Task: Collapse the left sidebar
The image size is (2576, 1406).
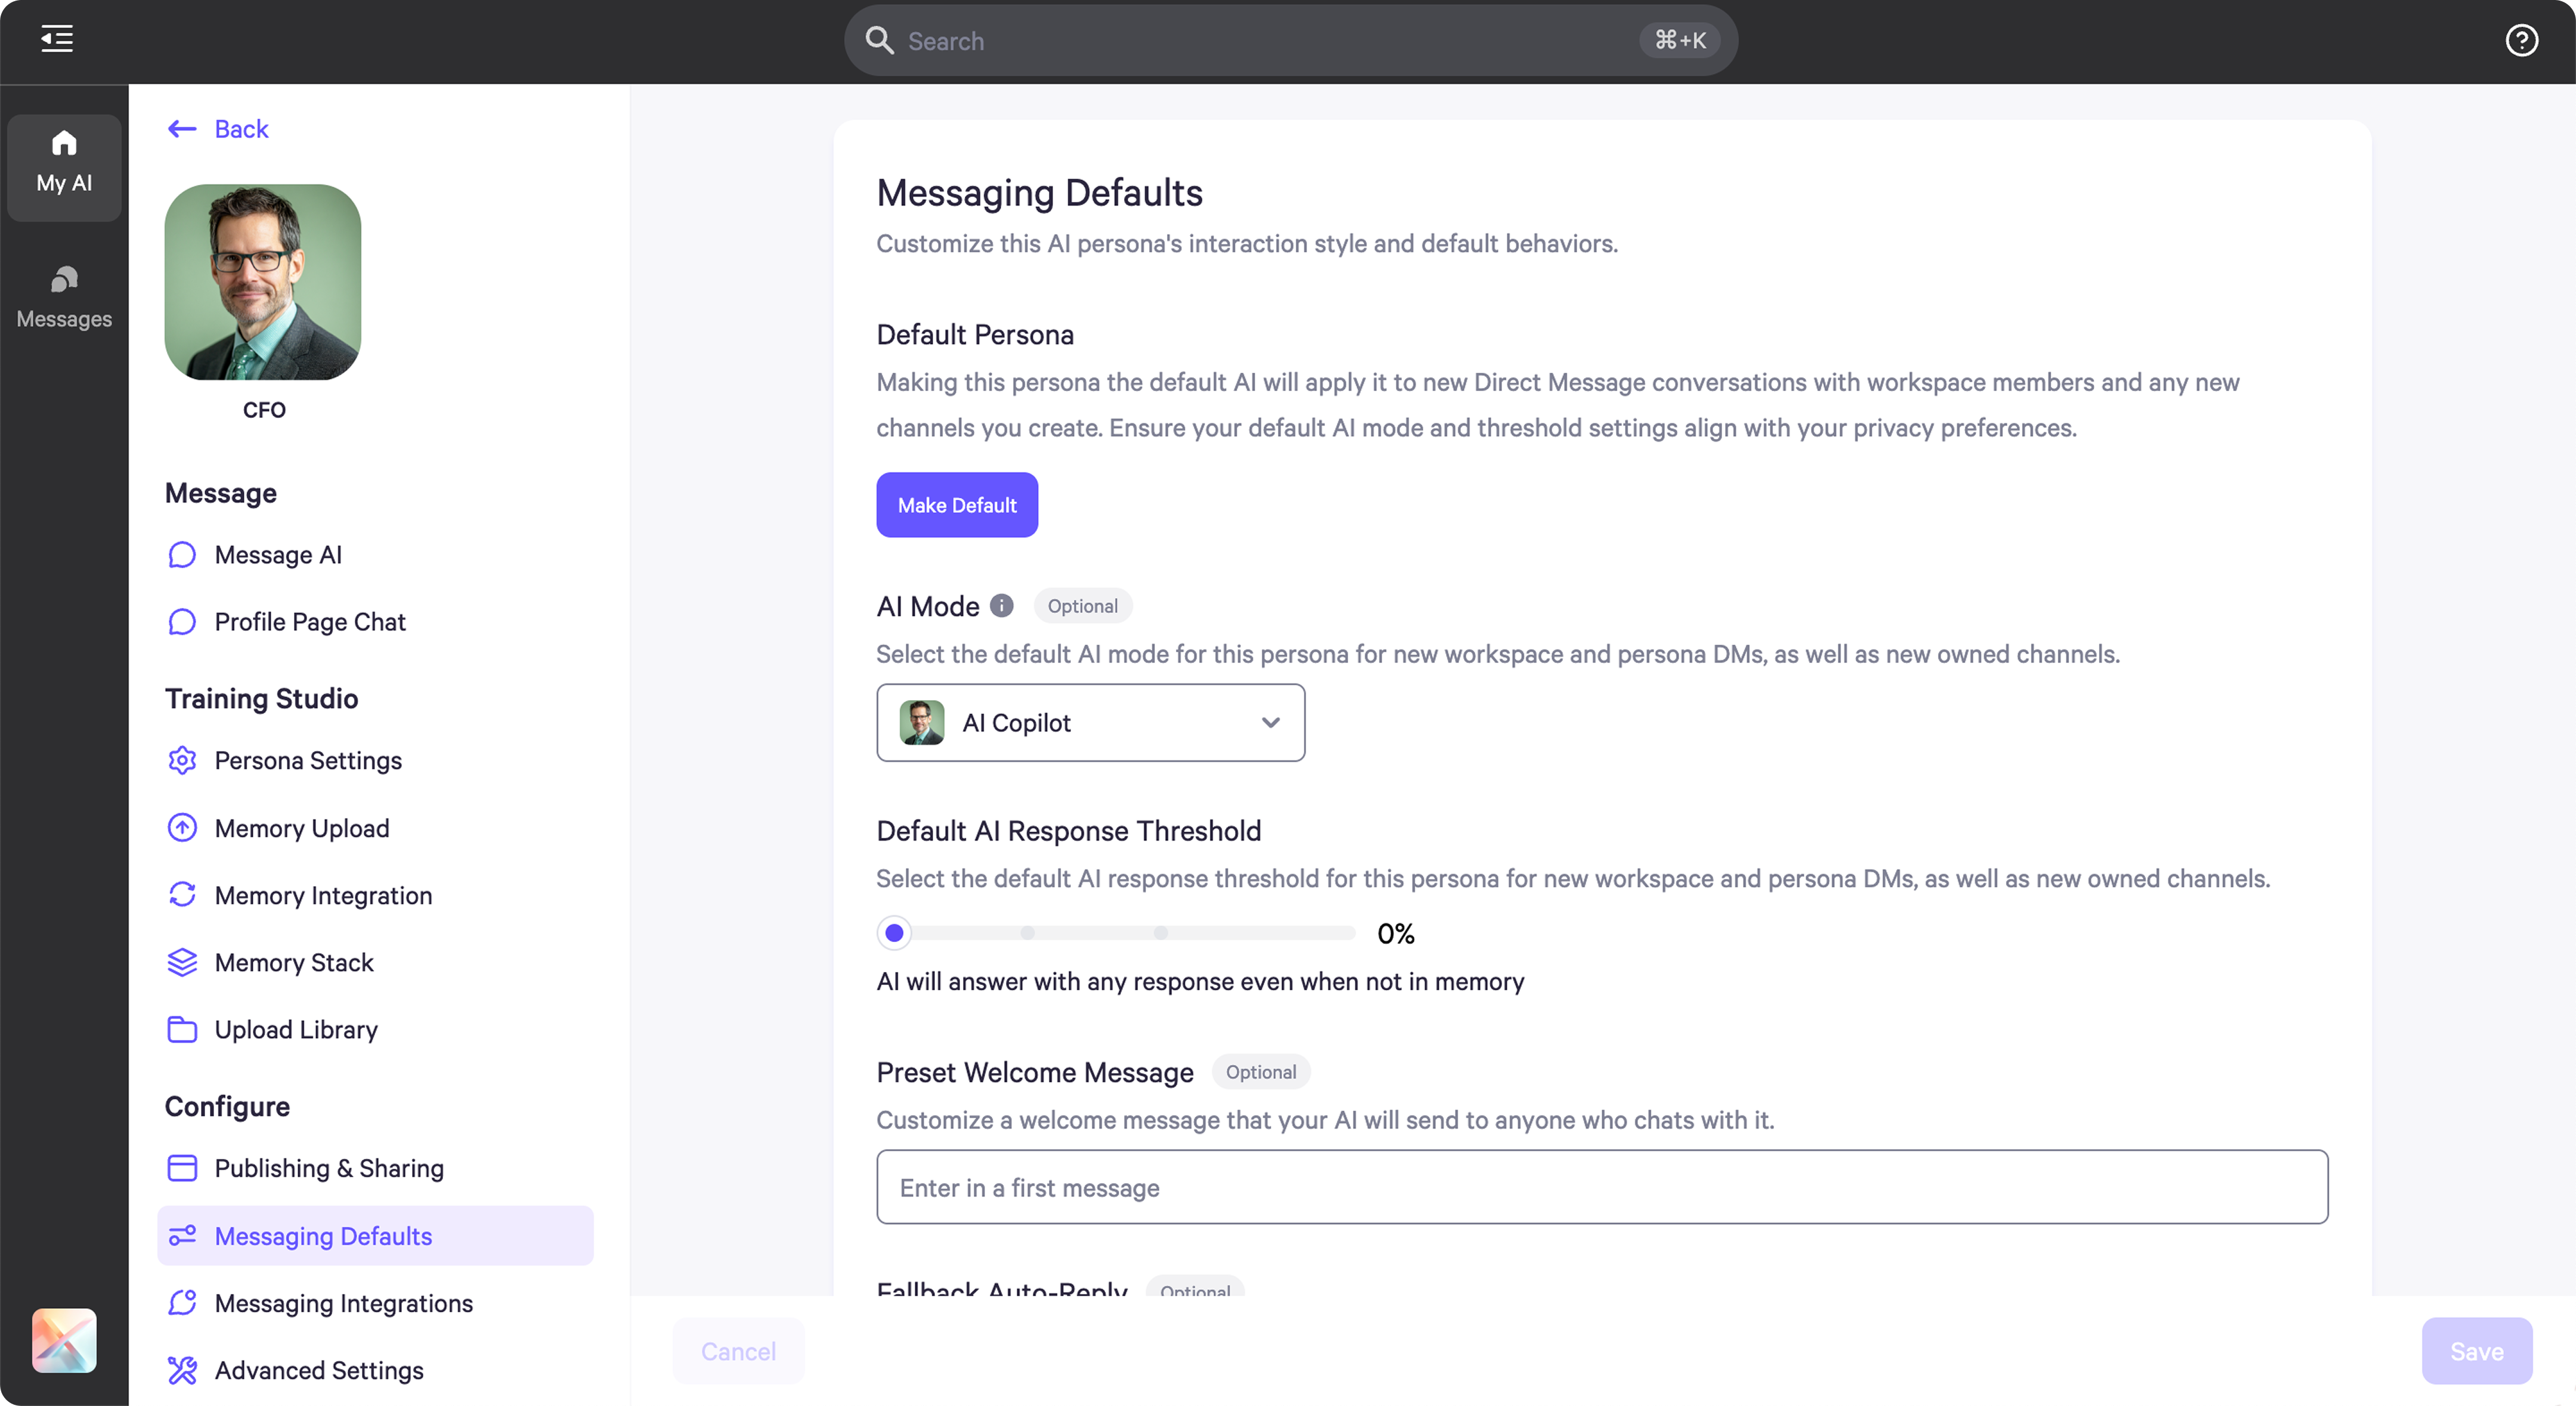Action: tap(55, 39)
